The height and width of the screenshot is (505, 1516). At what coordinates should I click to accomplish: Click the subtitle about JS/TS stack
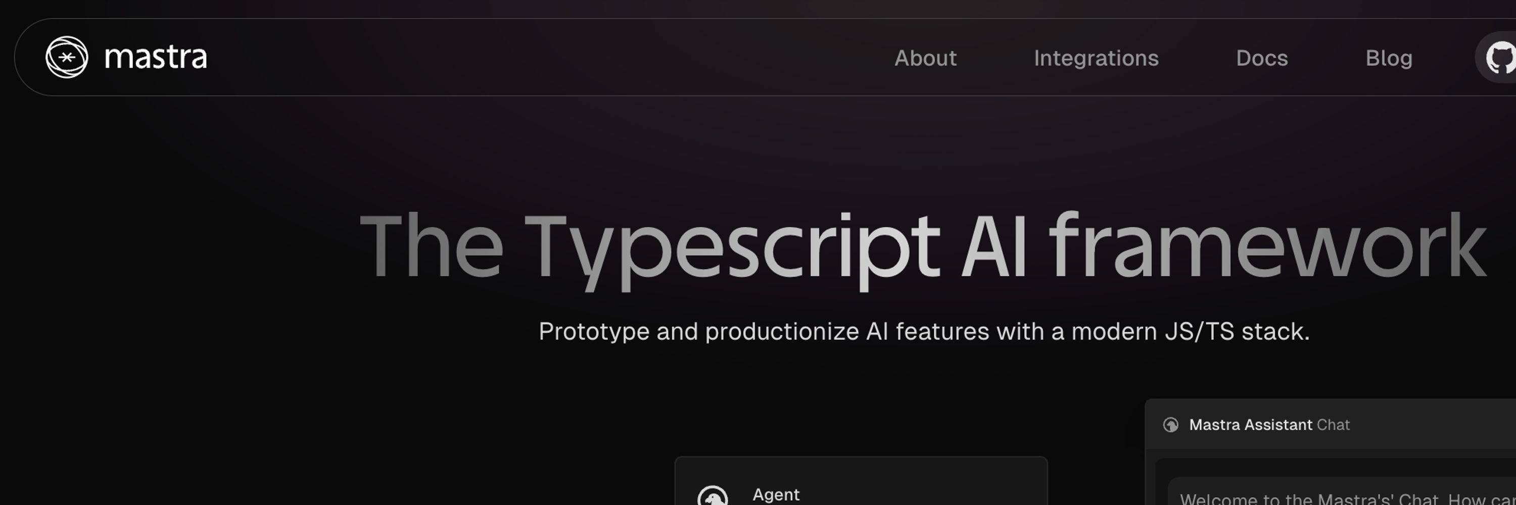point(924,332)
